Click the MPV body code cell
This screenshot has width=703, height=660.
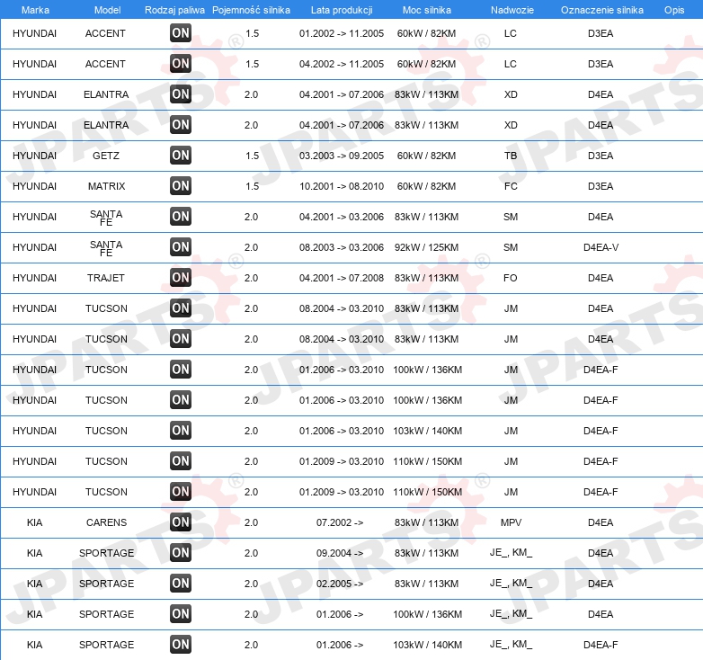511,522
